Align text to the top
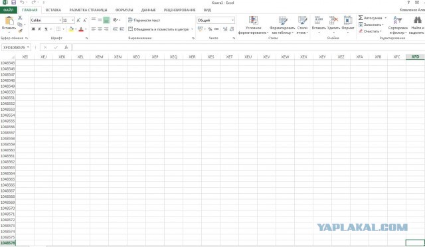The width and height of the screenshot is (425, 247). pyautogui.click(x=94, y=20)
